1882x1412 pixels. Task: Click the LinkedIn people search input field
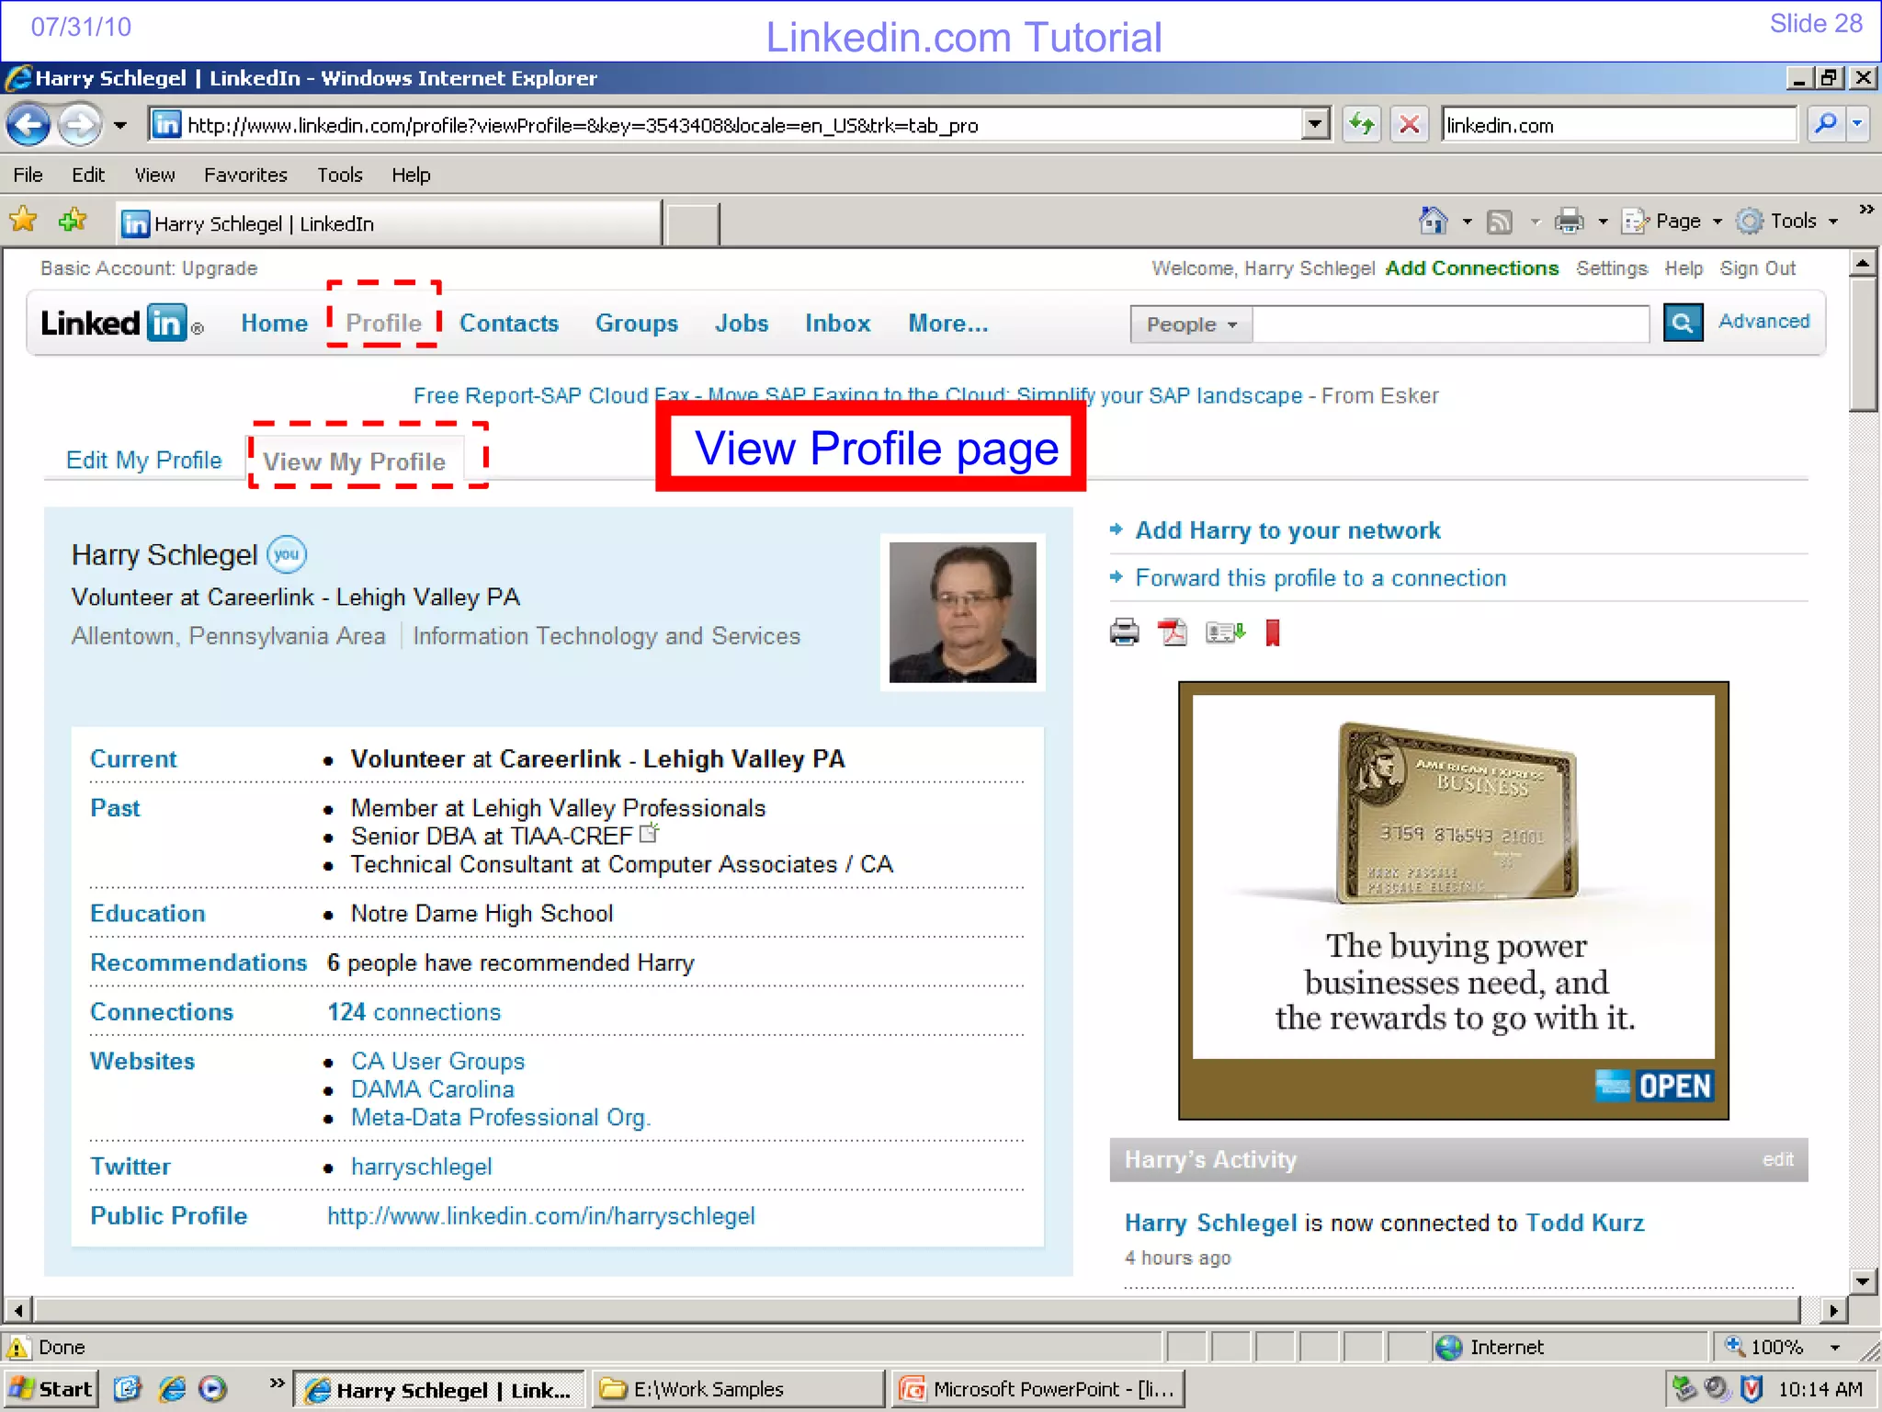[1450, 325]
